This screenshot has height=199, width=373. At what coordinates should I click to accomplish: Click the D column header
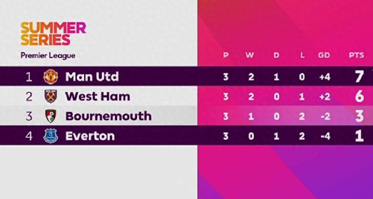pyautogui.click(x=276, y=55)
